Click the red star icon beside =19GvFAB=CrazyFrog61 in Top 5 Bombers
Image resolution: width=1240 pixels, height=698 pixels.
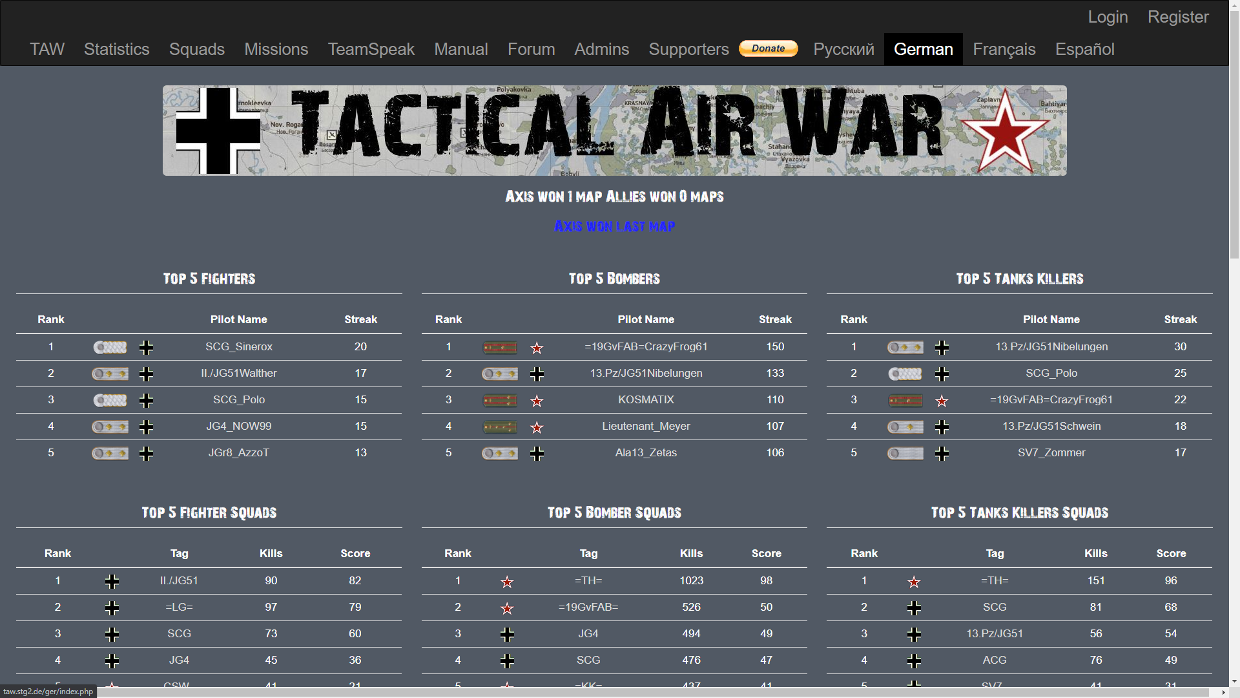(537, 348)
